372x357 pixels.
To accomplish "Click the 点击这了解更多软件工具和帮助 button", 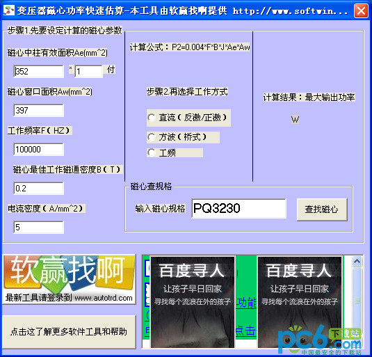I will click(x=69, y=332).
